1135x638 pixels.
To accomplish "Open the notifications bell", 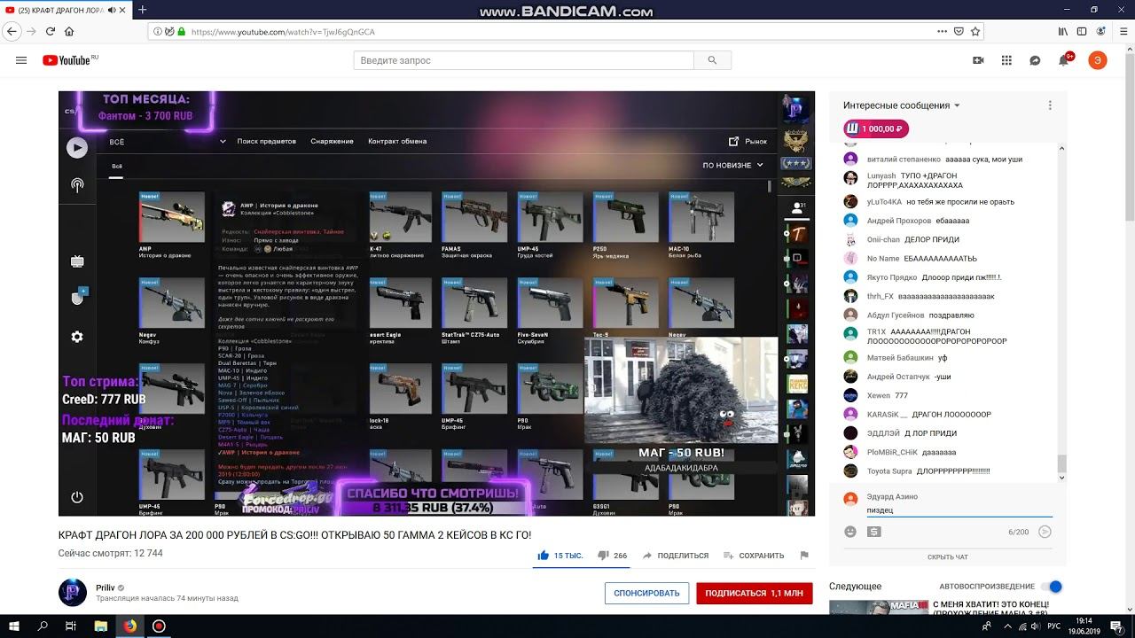I will click(1064, 60).
